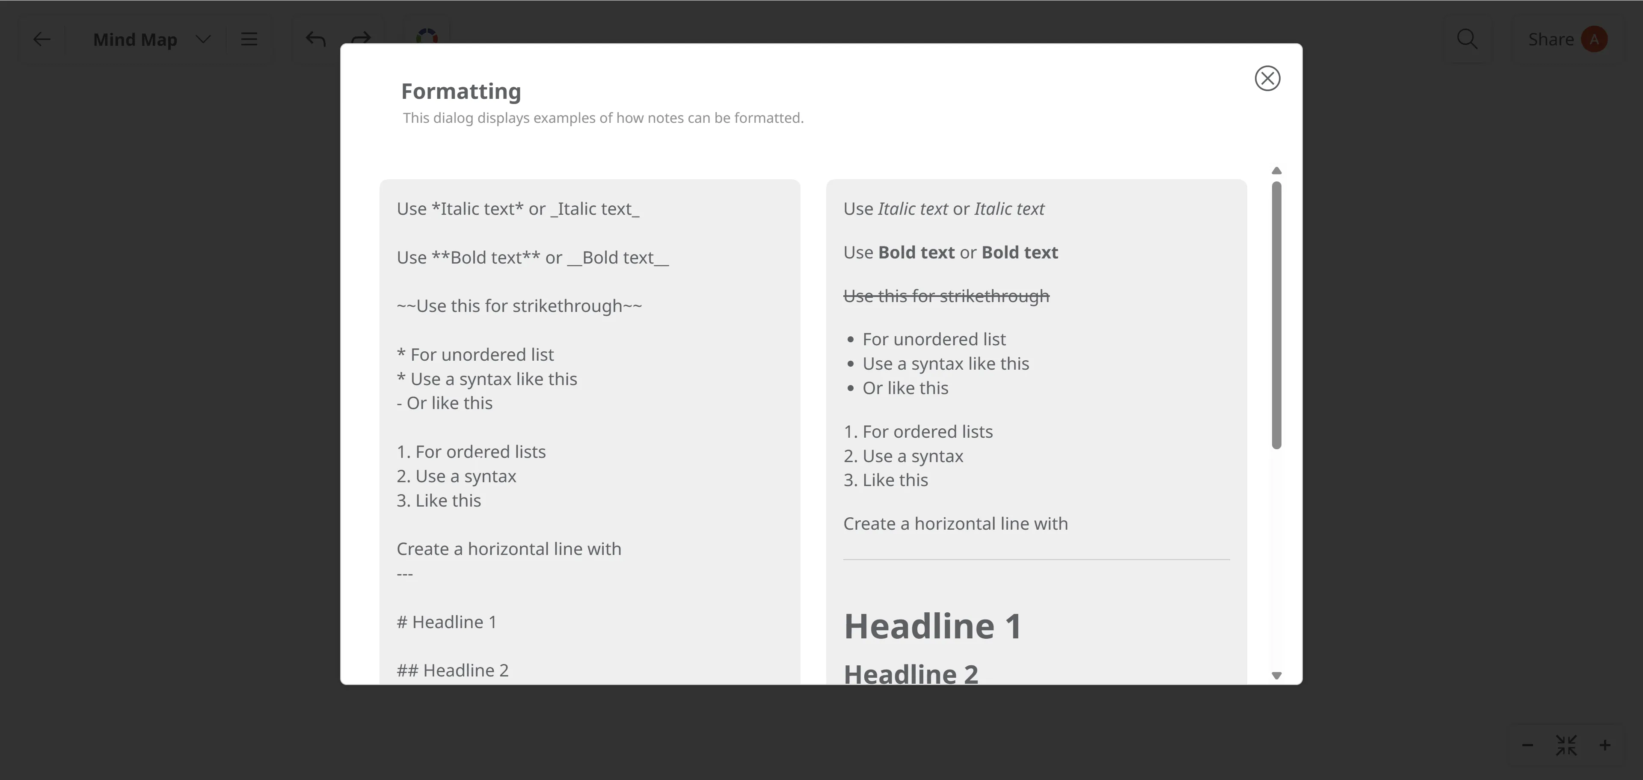1643x780 pixels.
Task: Open the user avatar labeled A
Action: (1595, 39)
